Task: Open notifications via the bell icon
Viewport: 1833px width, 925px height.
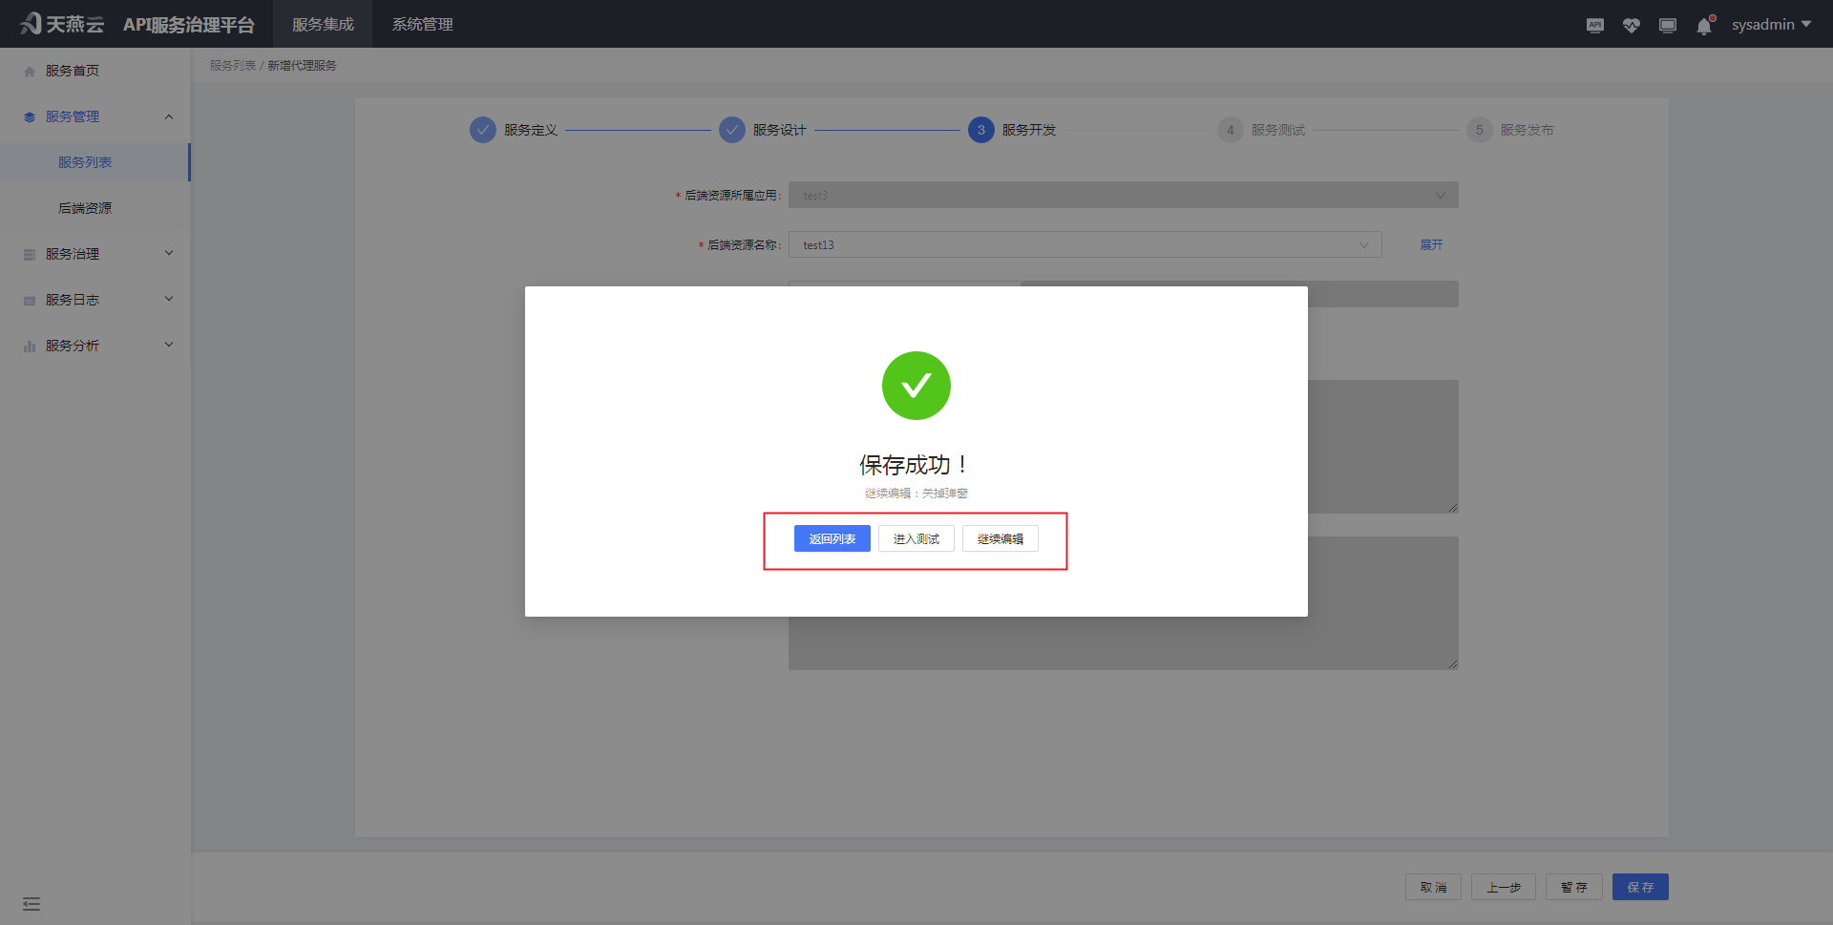Action: (1704, 26)
